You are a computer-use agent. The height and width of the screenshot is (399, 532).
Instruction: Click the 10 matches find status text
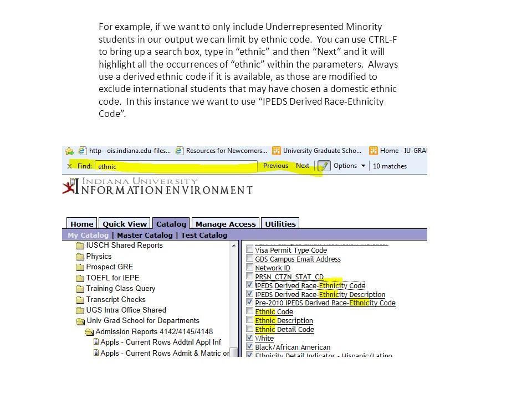click(x=390, y=166)
